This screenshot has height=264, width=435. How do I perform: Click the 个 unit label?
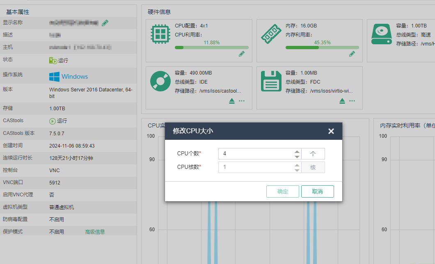[x=313, y=154]
